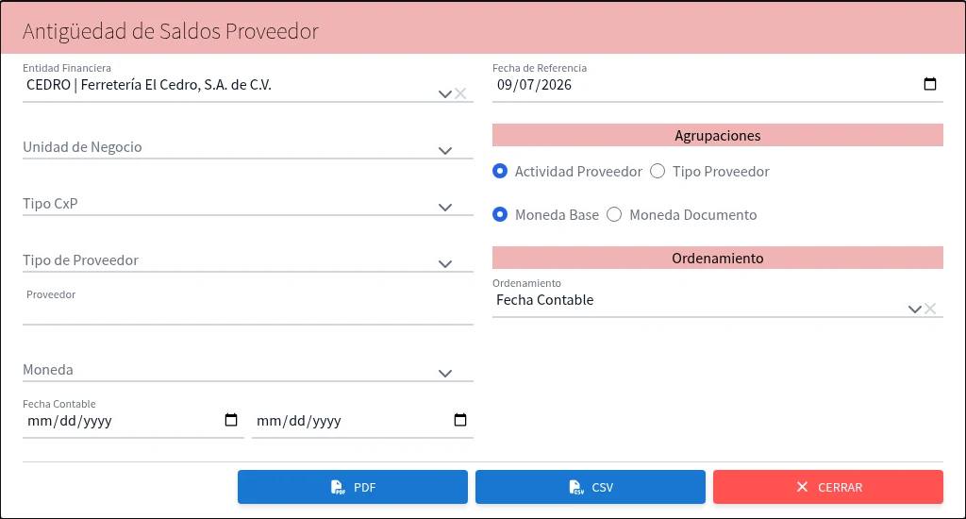Open the Unidad de Negocio dropdown
Viewport: 966px width, 519px height.
click(248, 147)
